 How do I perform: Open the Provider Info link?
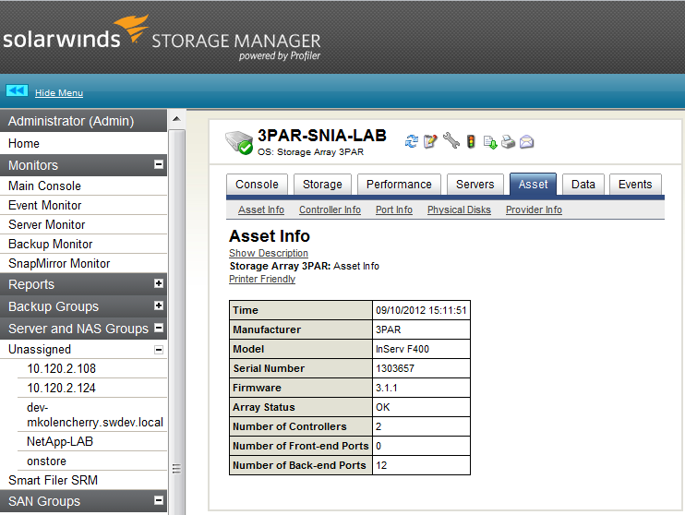[534, 210]
